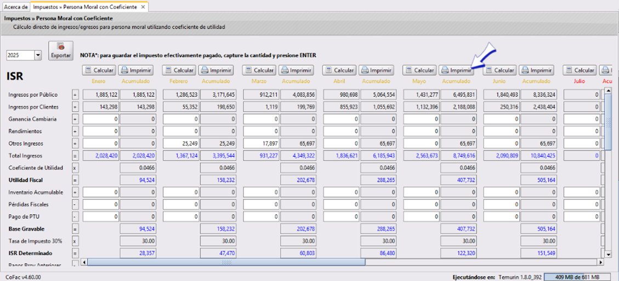Image resolution: width=619 pixels, height=281 pixels.
Task: Open the year 2025 dropdown
Action: click(38, 55)
